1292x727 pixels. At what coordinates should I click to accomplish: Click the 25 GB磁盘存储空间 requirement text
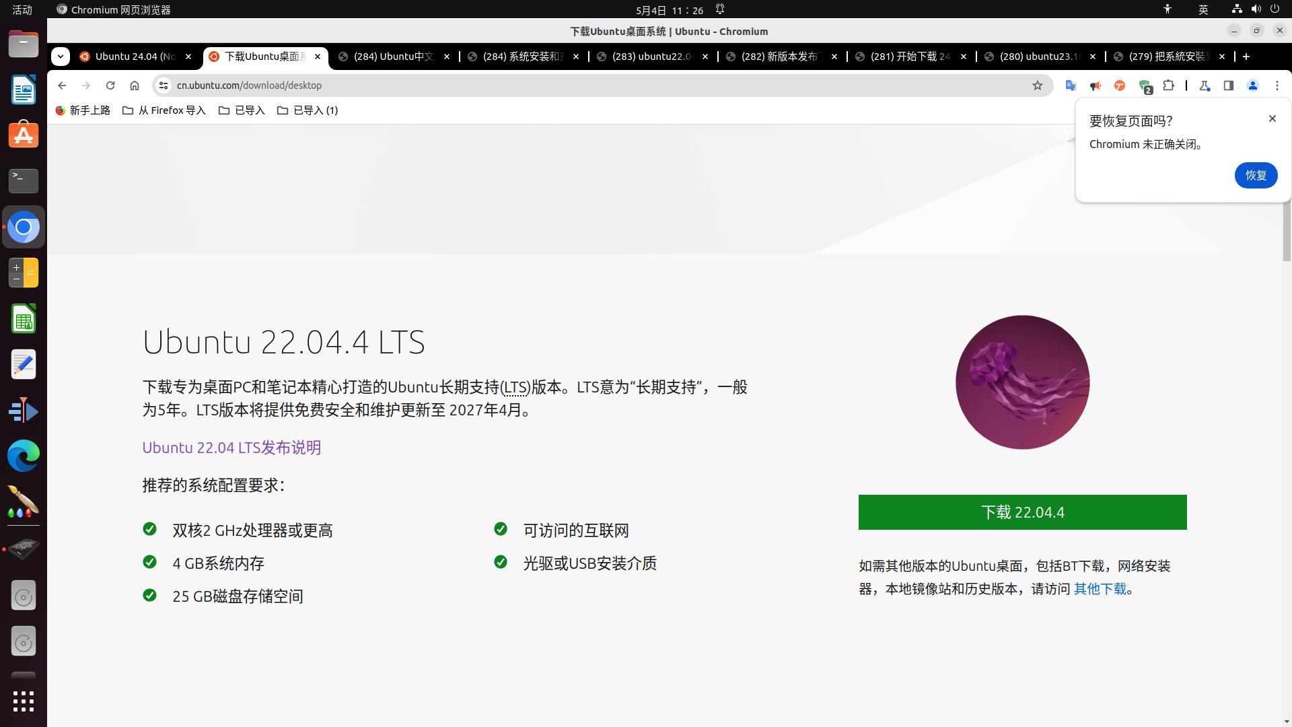[x=238, y=596]
